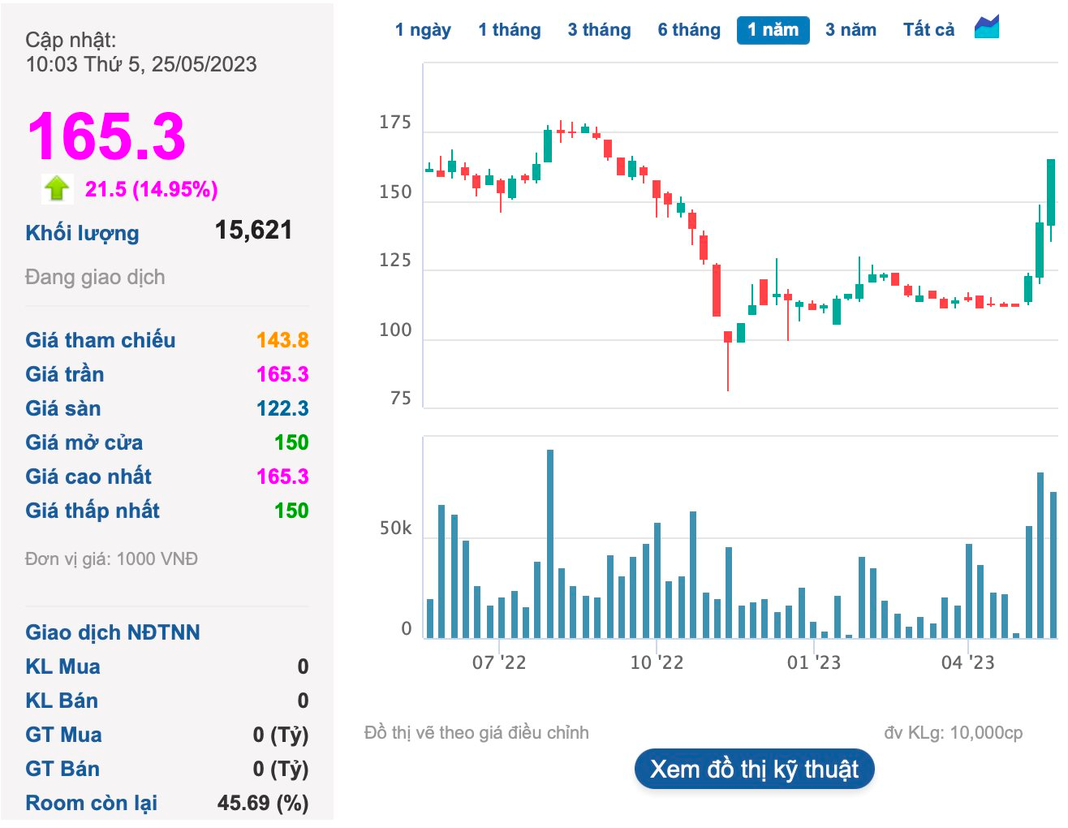Click the 'Giá tham chiếu' label

100,340
